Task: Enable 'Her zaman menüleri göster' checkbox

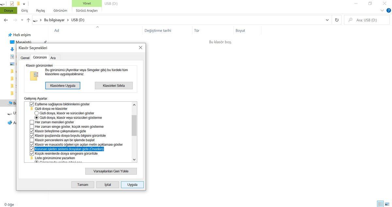Action: (32, 122)
